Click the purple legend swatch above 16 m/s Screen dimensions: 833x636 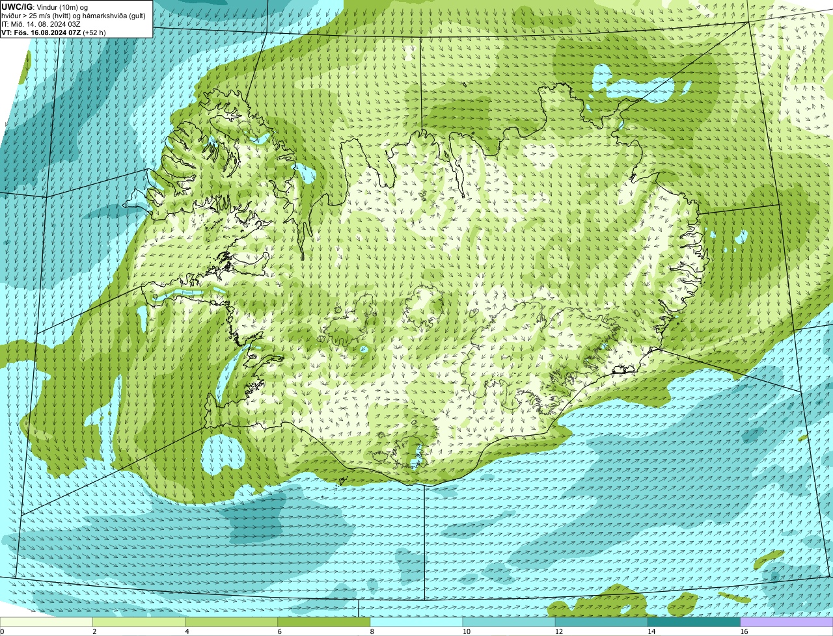pos(787,622)
